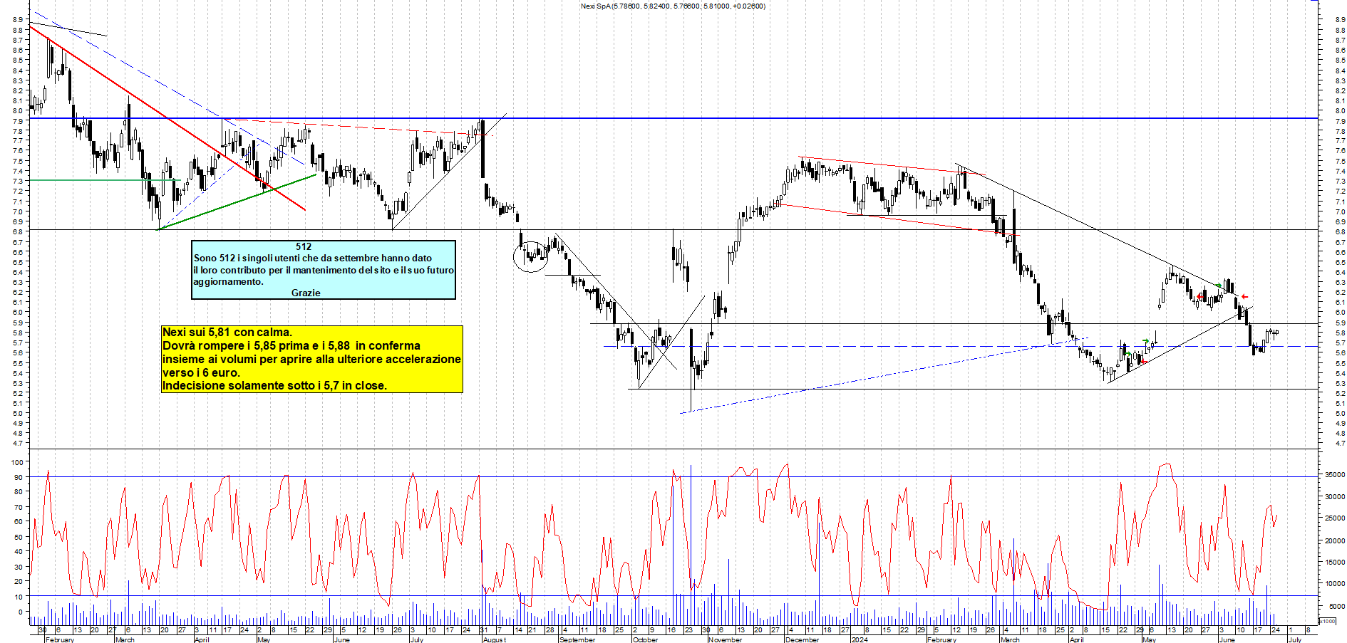
Task: Click the 'August' month label on the time axis
Action: [x=495, y=639]
